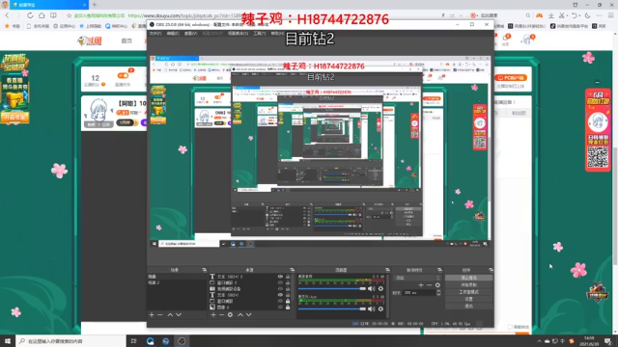
Task: Move scene up with the up arrow in Scenes panel
Action: point(170,315)
